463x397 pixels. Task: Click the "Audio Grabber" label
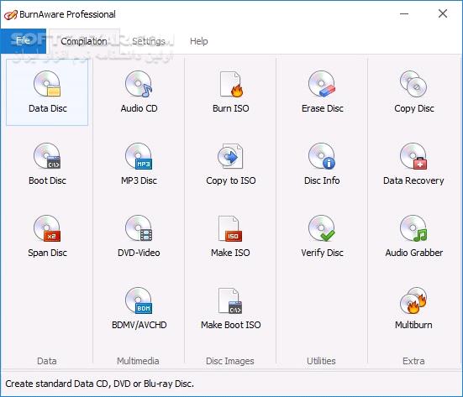414,253
